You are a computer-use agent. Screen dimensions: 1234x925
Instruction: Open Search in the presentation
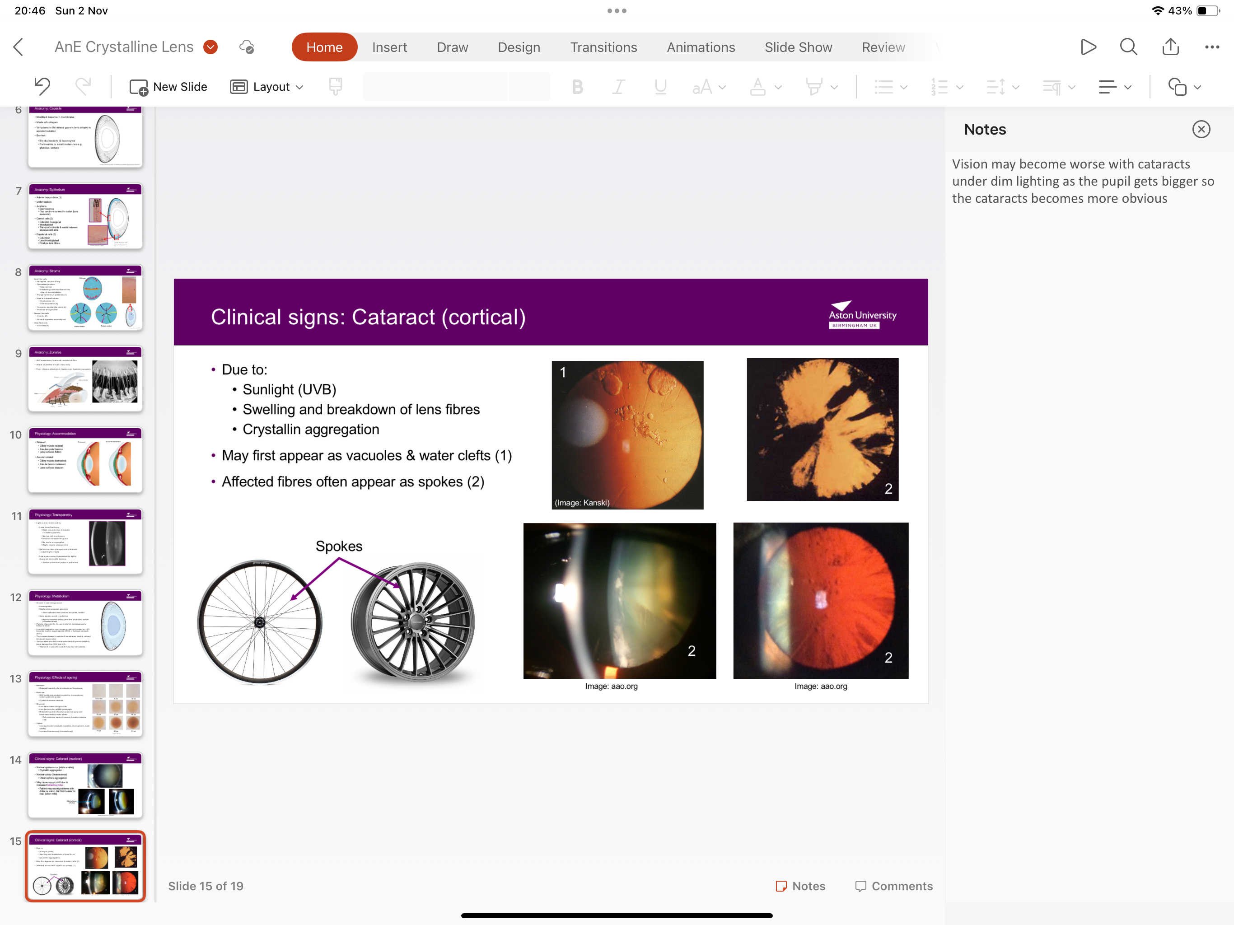(x=1128, y=47)
